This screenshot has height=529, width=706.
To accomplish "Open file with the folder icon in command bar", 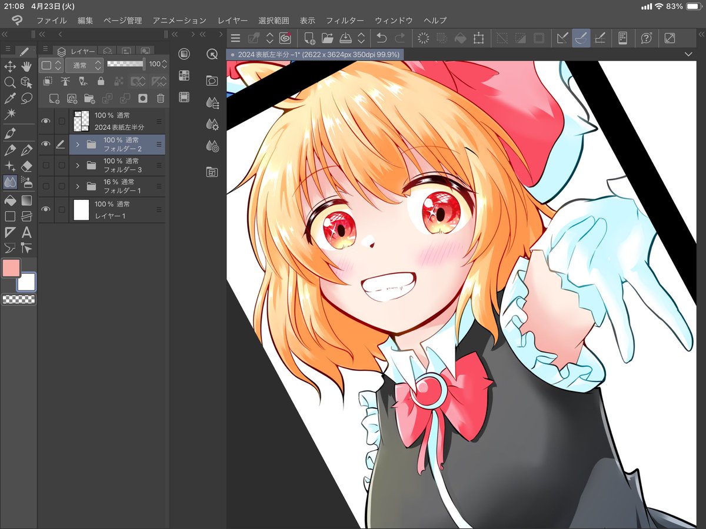I will [x=327, y=38].
